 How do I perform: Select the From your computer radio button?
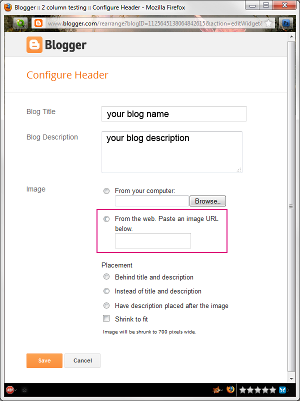click(x=106, y=191)
